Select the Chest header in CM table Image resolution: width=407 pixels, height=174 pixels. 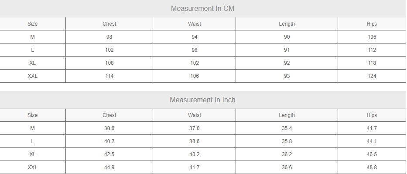point(109,24)
